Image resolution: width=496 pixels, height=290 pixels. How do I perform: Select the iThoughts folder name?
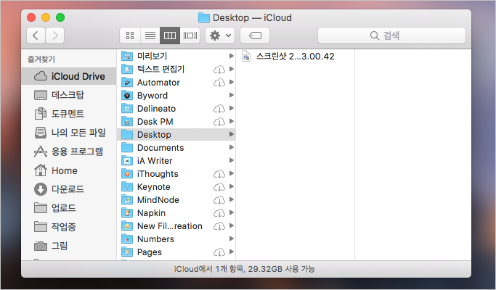coord(158,174)
